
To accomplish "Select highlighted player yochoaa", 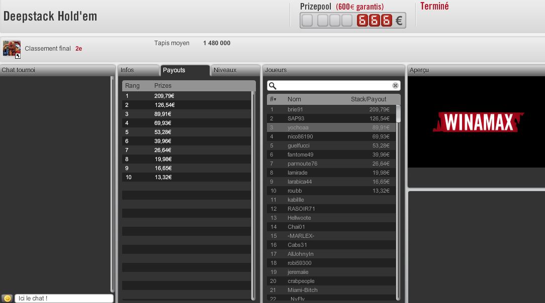I will pos(331,127).
